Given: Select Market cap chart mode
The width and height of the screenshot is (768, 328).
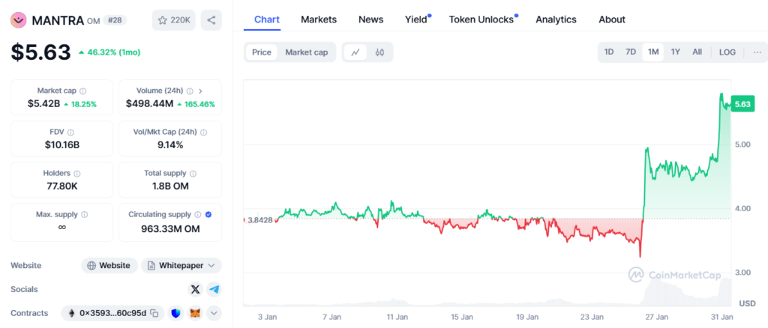Looking at the screenshot, I should 307,52.
